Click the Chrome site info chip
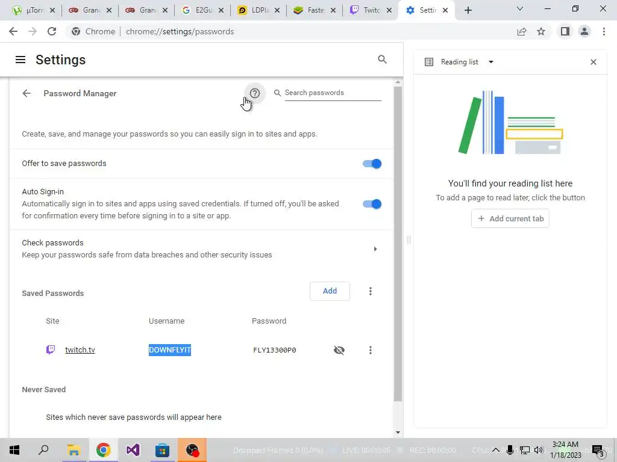 [x=93, y=31]
